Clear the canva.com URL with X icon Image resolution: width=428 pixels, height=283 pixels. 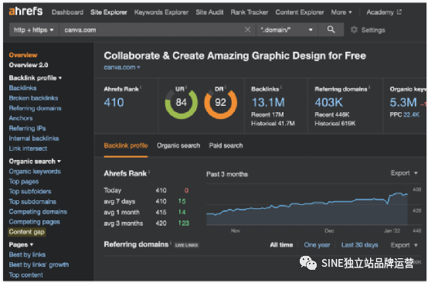247,29
